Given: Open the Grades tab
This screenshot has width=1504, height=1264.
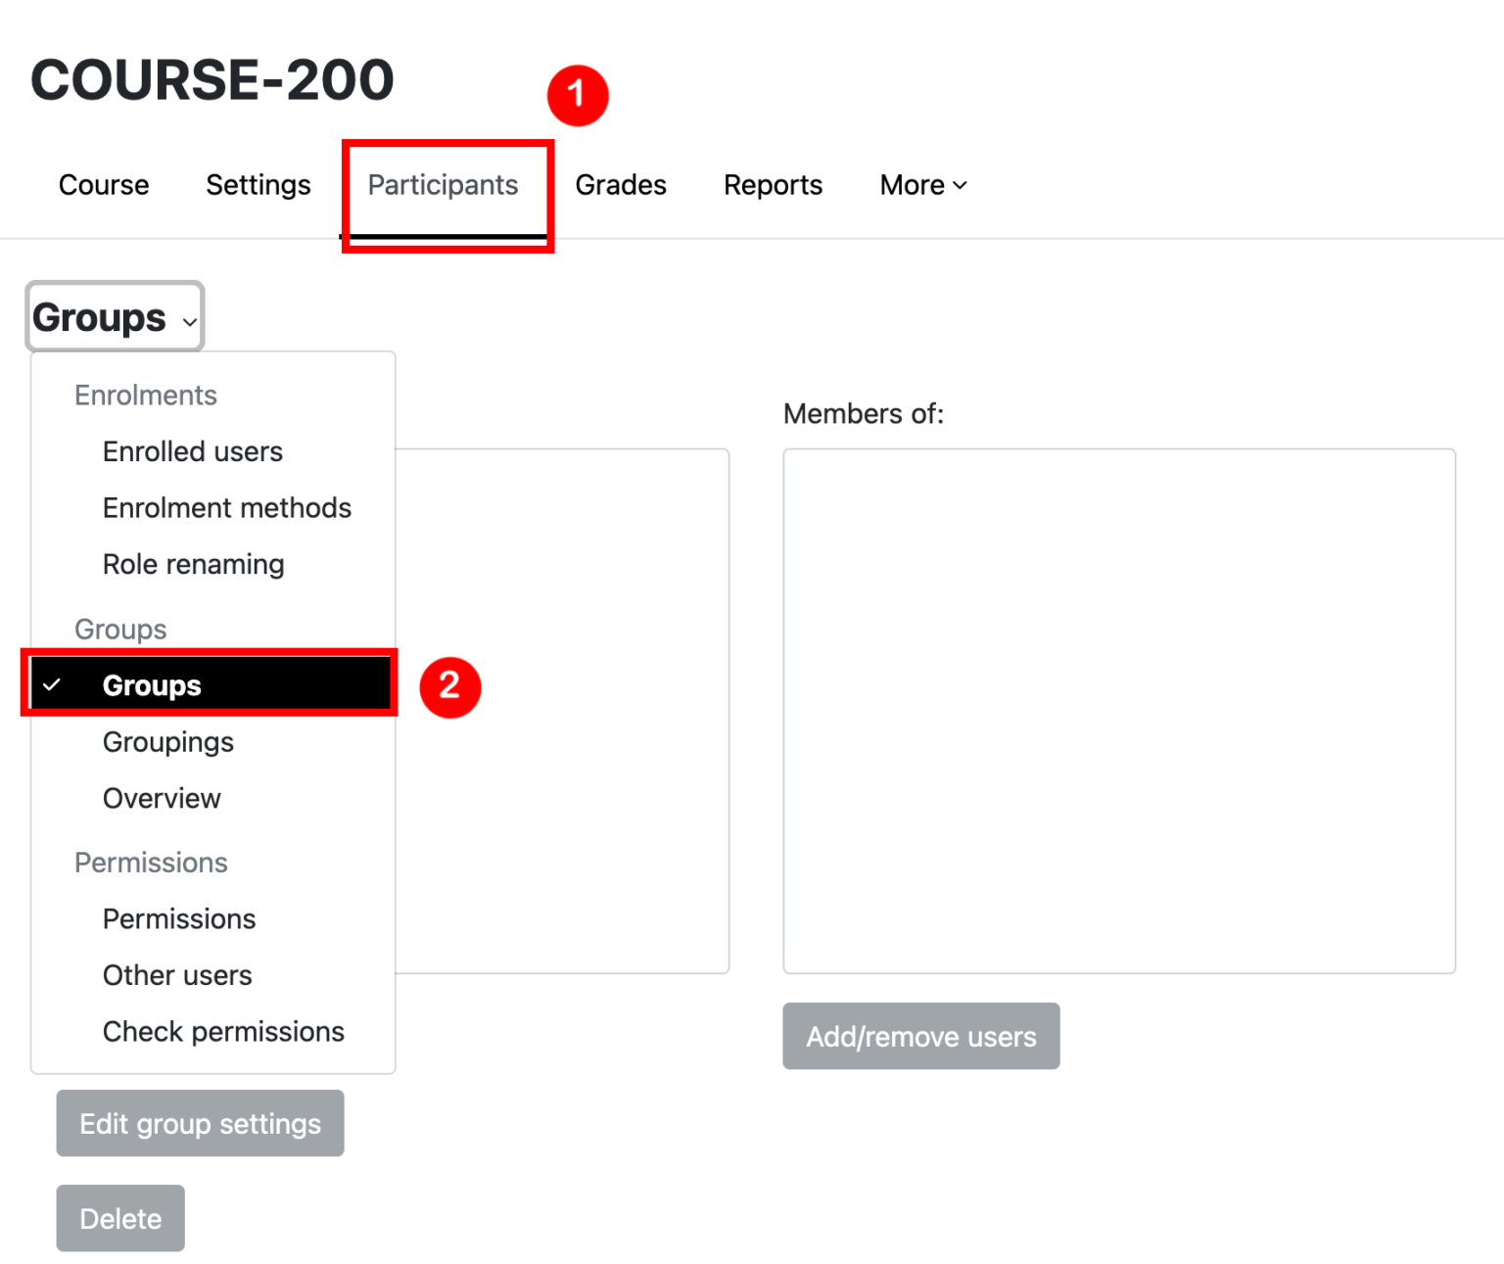Looking at the screenshot, I should [x=620, y=185].
